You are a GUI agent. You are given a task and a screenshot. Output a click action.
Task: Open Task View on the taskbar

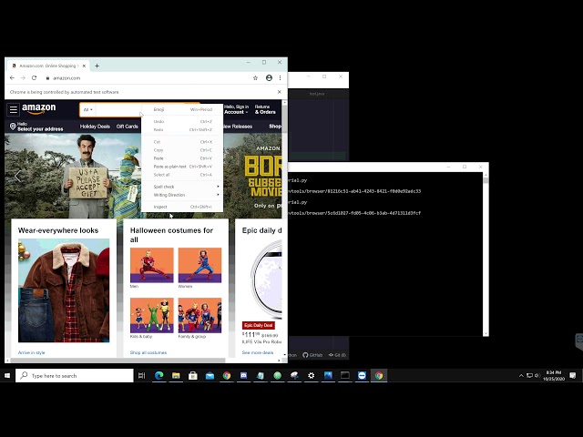142,376
